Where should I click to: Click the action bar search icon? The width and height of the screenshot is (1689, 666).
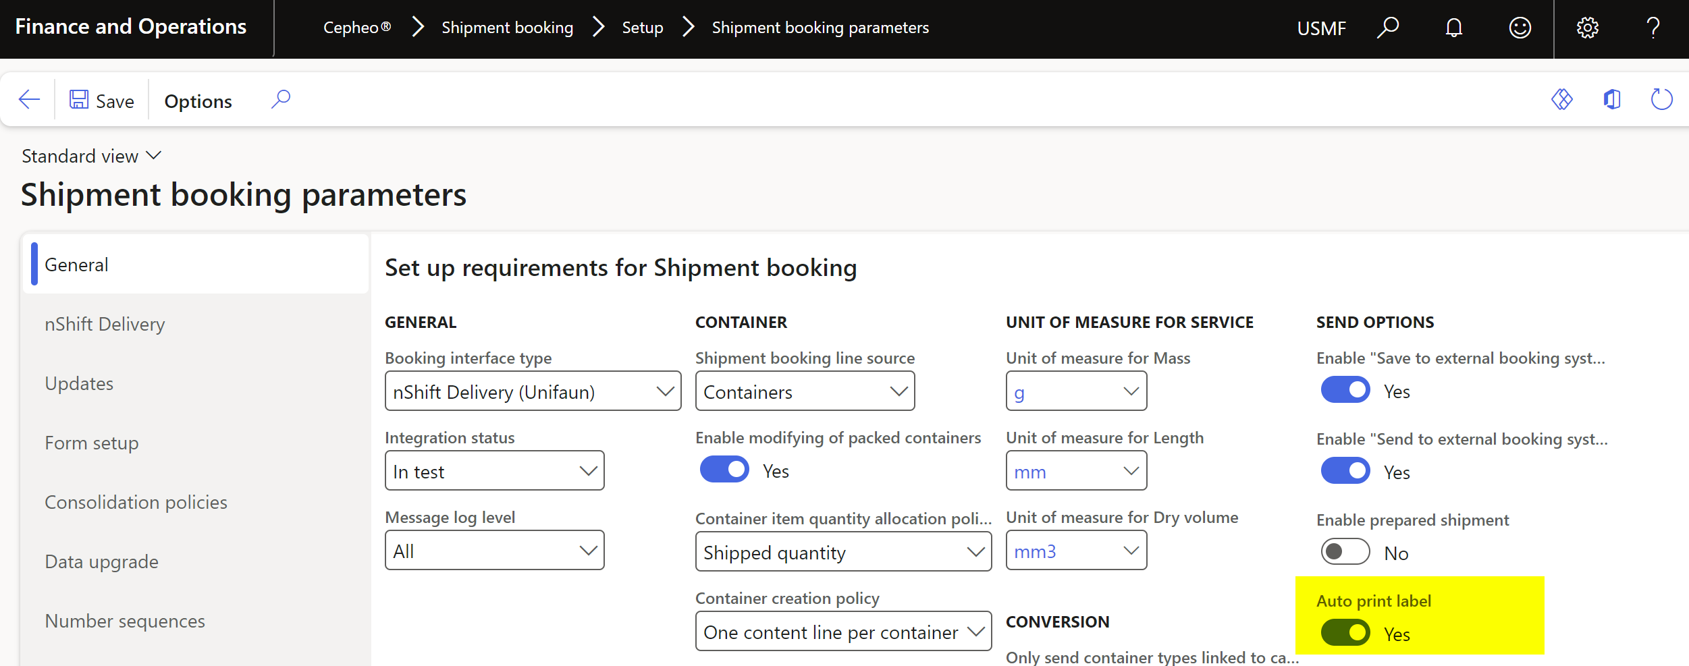(281, 100)
